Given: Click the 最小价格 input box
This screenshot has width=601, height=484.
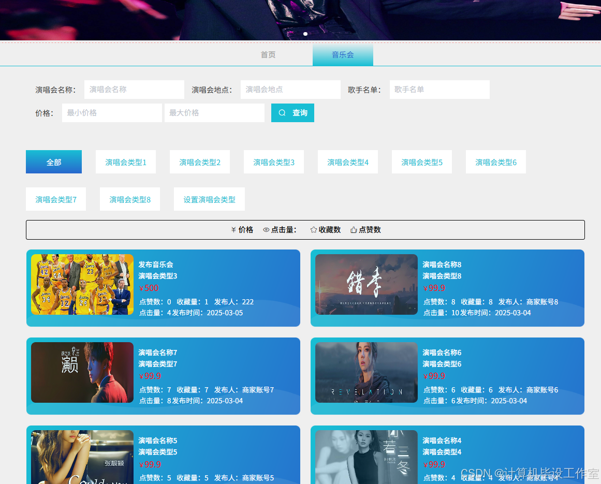Looking at the screenshot, I should coord(112,113).
